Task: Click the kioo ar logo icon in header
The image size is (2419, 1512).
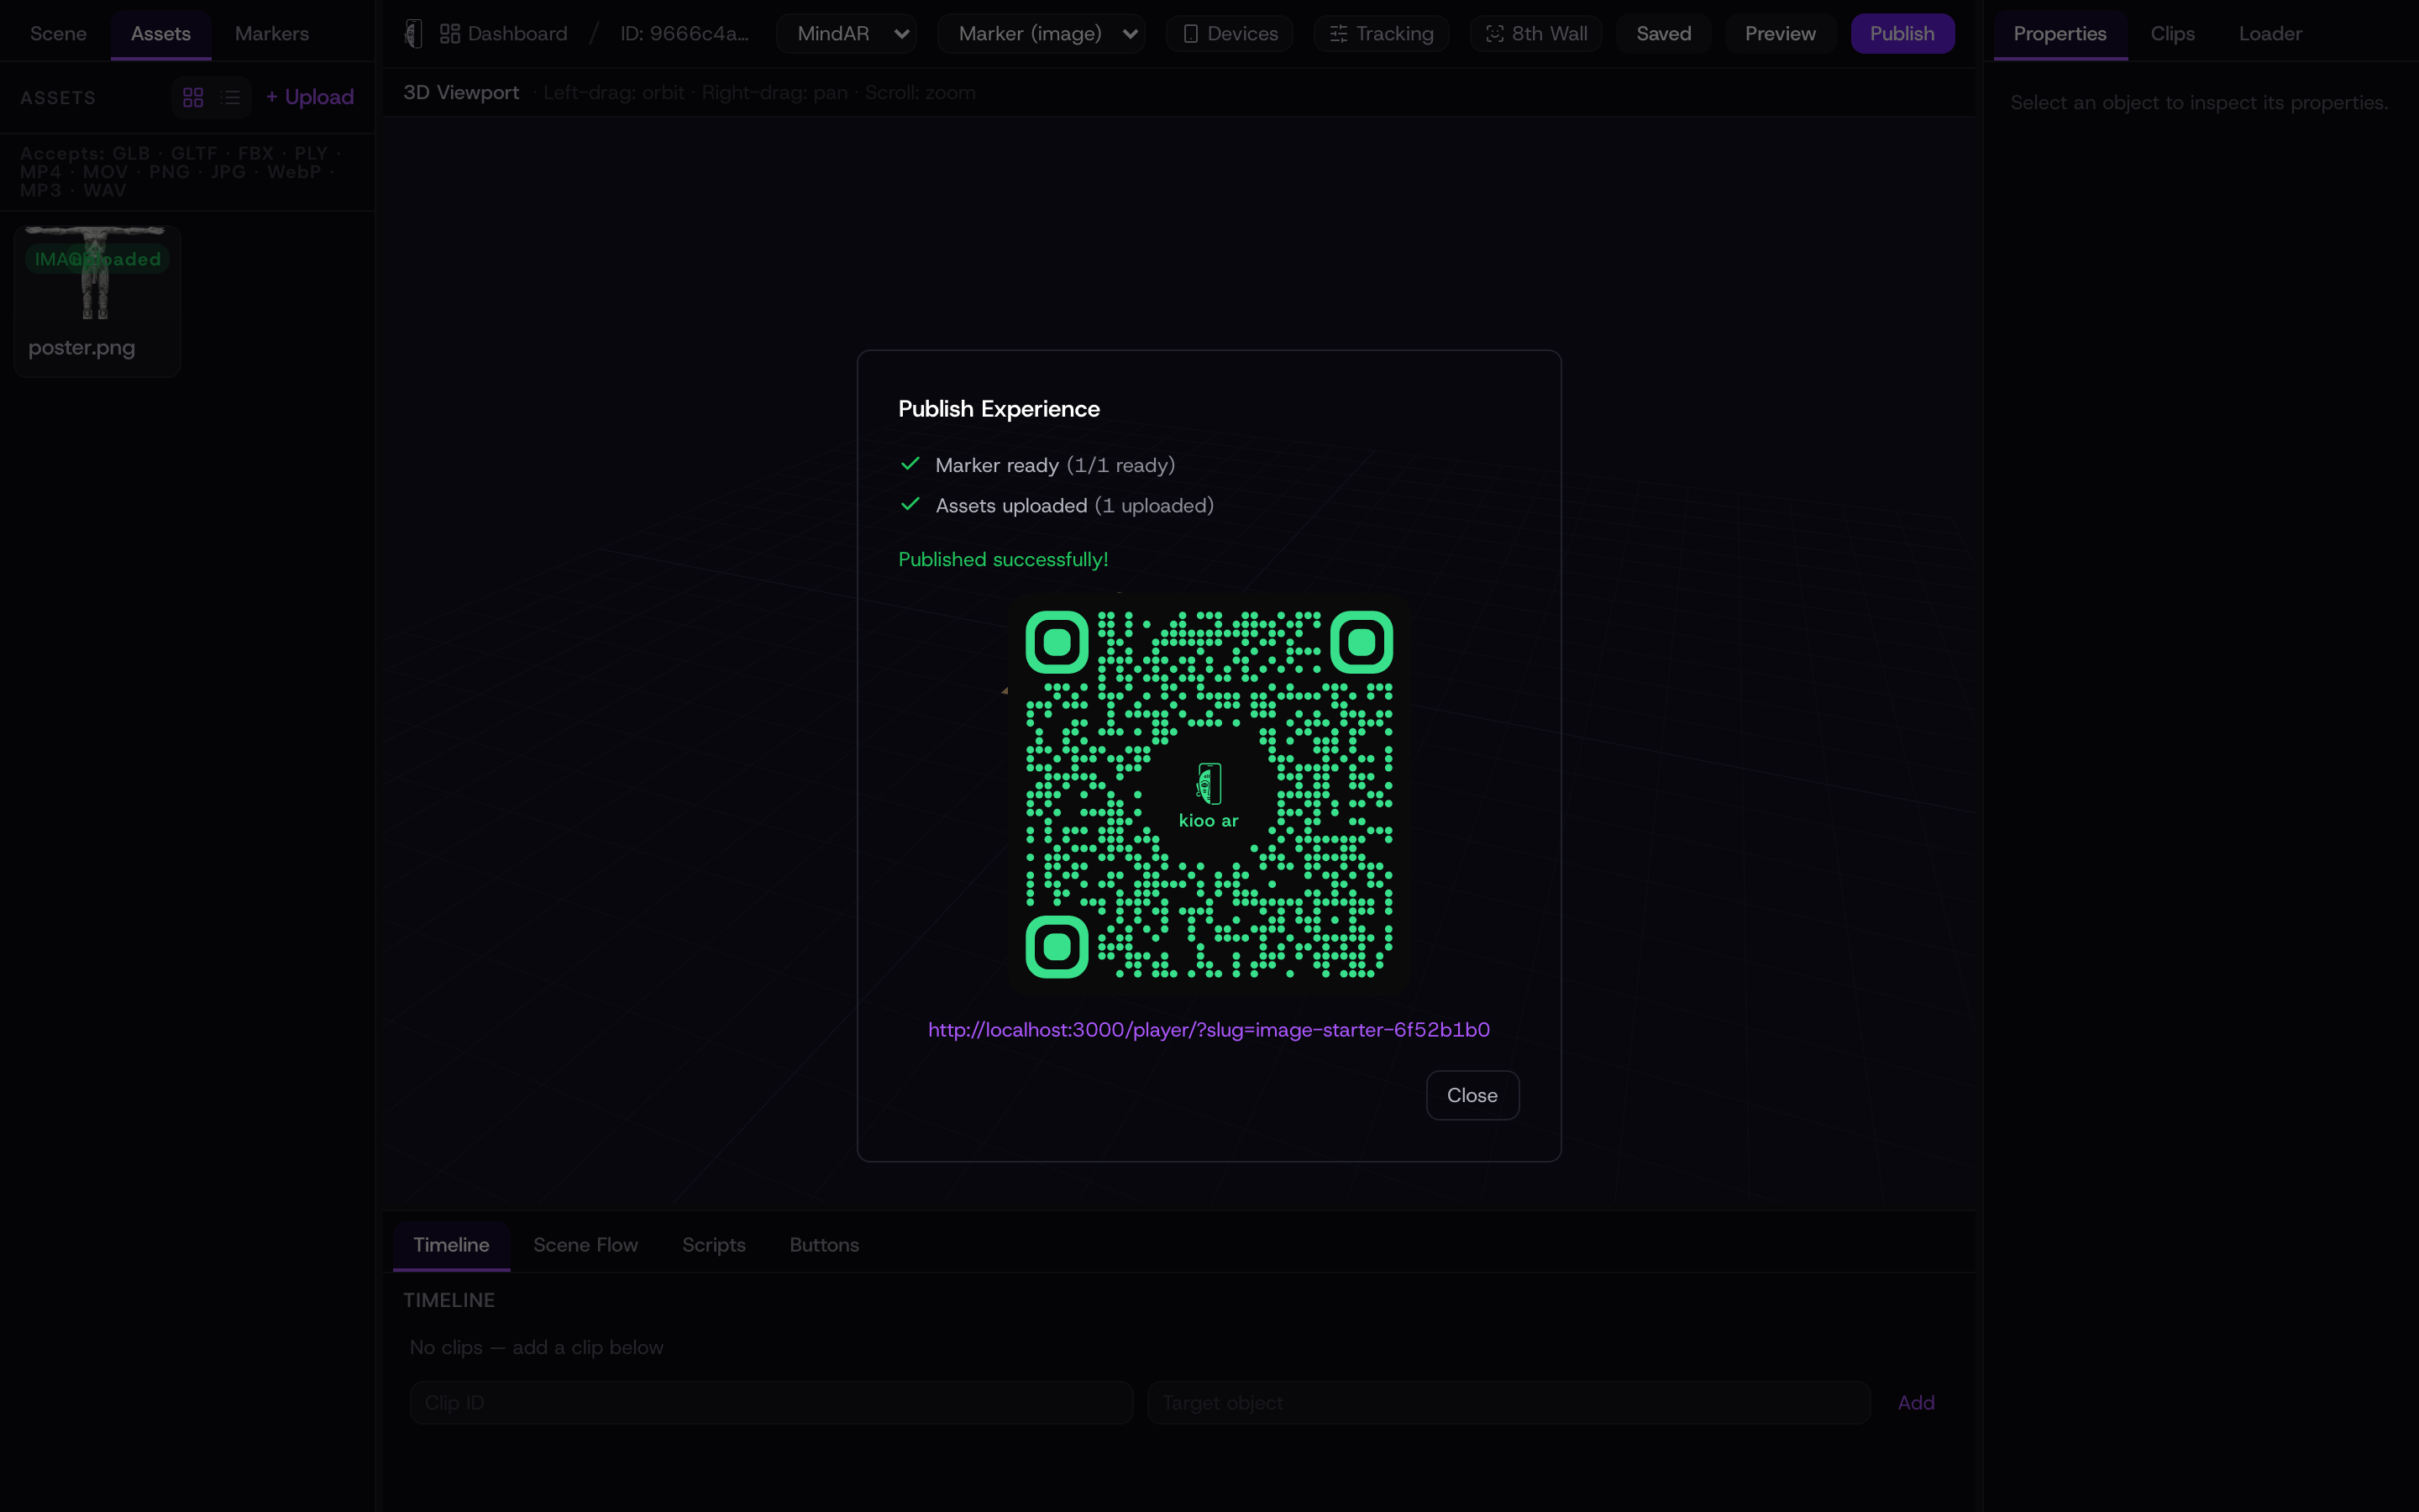Action: (x=413, y=34)
